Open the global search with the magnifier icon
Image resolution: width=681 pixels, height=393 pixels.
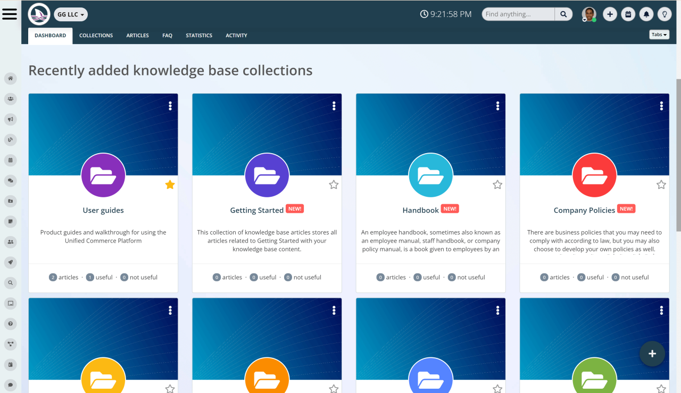pyautogui.click(x=563, y=14)
